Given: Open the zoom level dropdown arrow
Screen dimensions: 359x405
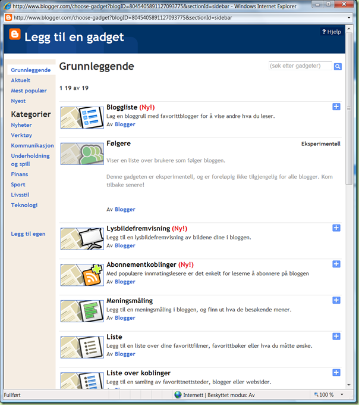Looking at the screenshot, I should [342, 395].
